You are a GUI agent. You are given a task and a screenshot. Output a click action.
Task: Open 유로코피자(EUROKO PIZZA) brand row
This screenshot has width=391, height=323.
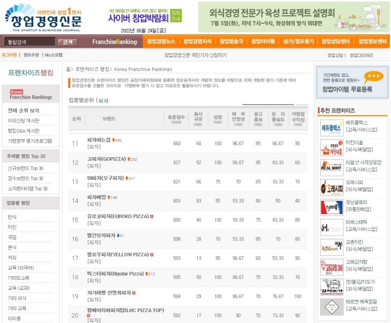[188, 220]
